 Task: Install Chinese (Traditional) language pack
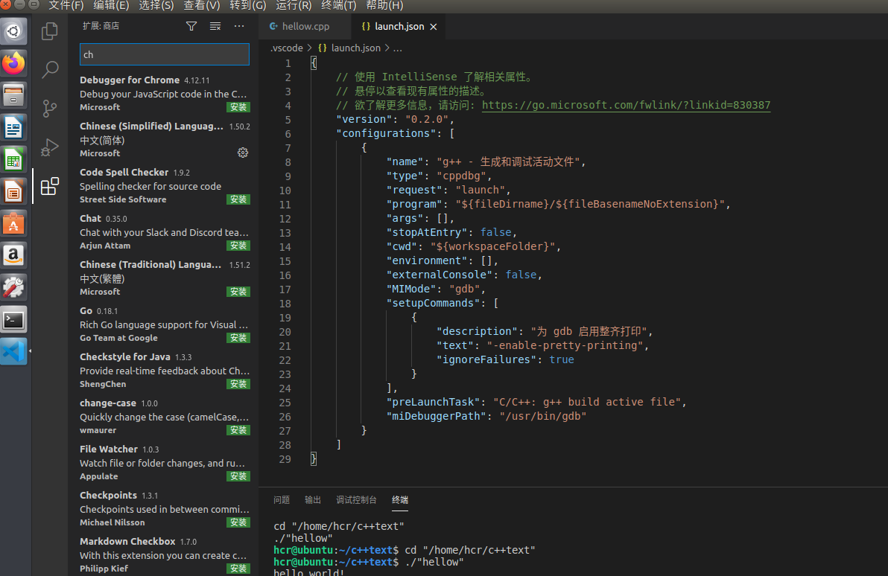click(x=238, y=292)
